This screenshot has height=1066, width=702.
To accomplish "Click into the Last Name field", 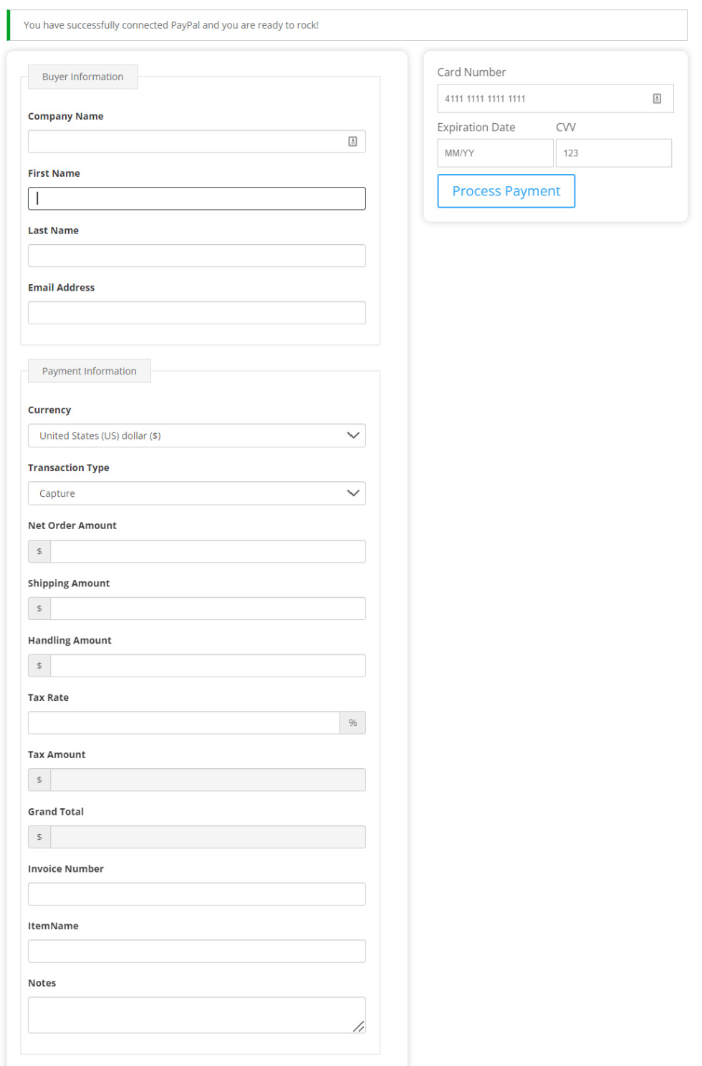I will tap(196, 256).
